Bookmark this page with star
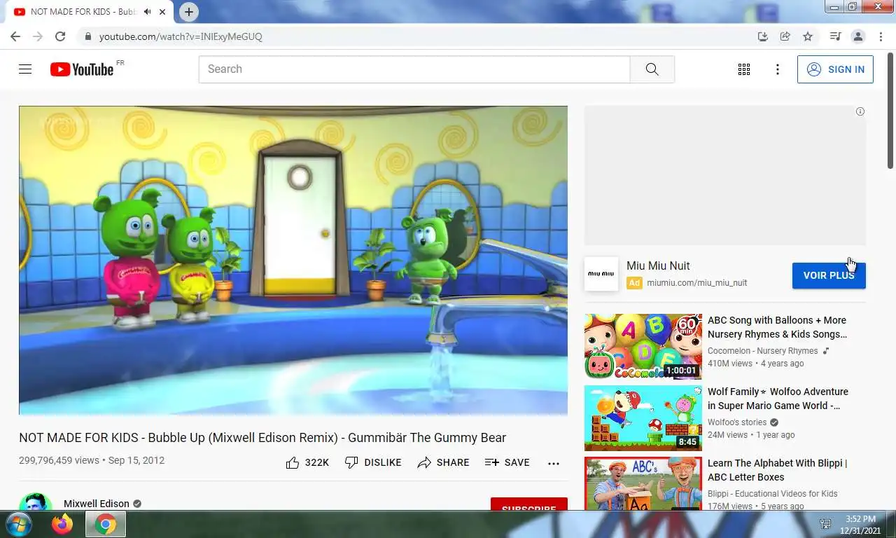Screen dimensions: 896x538 (808, 36)
